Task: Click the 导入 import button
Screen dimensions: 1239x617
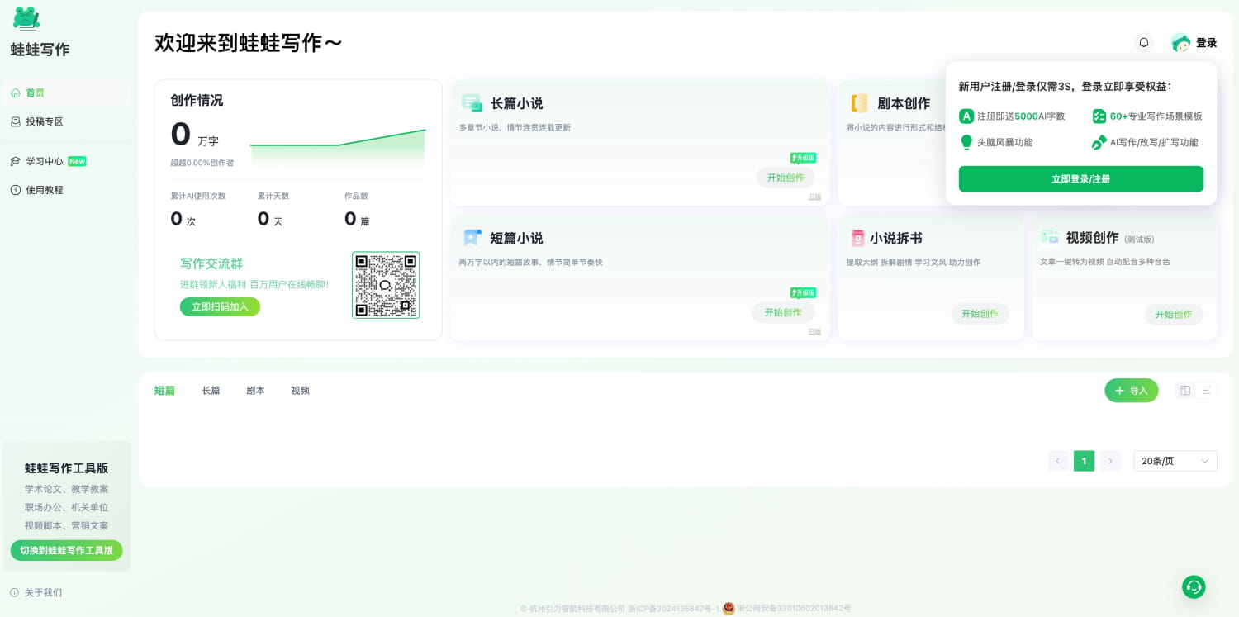Action: click(1131, 391)
